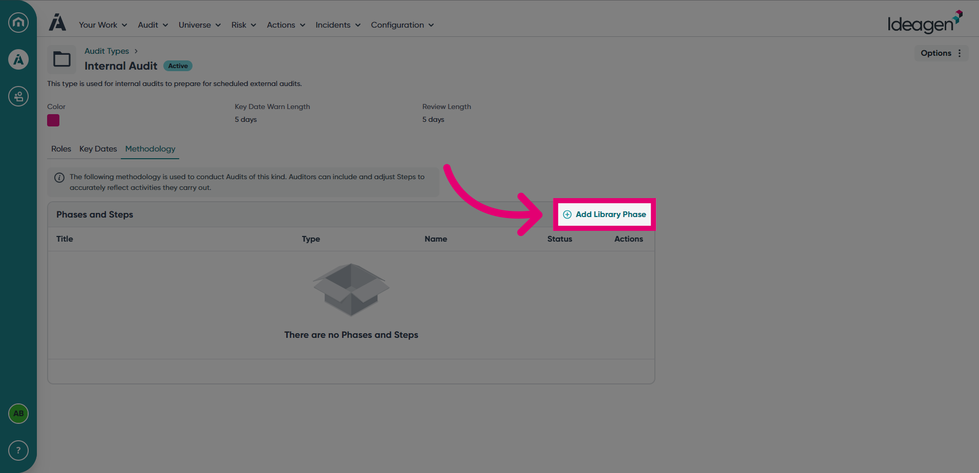Click the Color label
Image resolution: width=979 pixels, height=473 pixels.
[56, 107]
